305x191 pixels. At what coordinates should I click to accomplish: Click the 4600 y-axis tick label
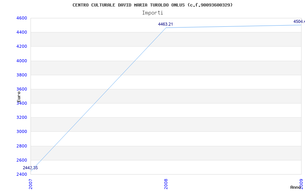pos(22,18)
